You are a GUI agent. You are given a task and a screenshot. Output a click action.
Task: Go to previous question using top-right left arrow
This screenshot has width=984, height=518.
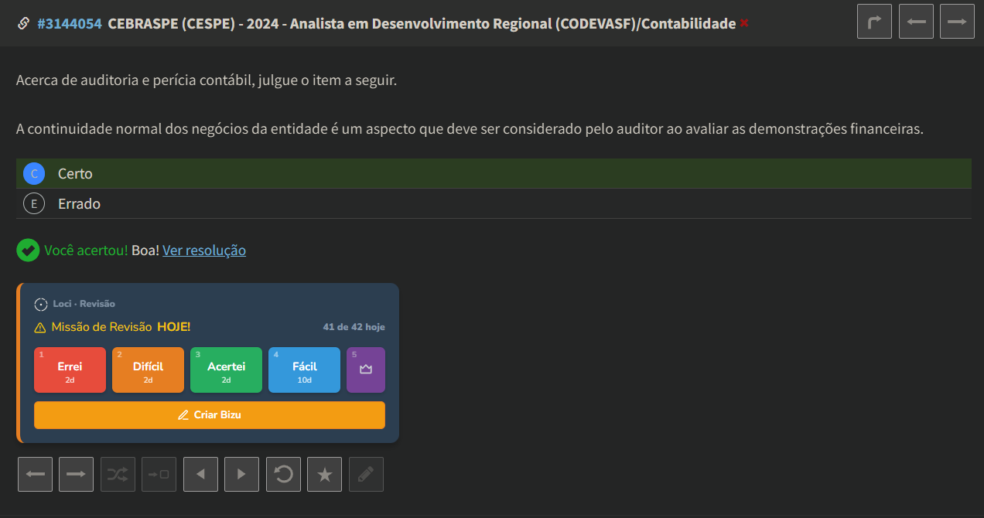[916, 22]
